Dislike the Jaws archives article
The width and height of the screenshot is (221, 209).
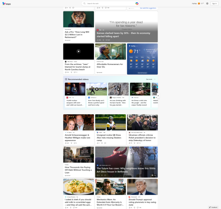click(71, 72)
